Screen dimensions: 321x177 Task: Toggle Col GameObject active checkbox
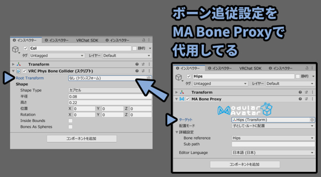(26, 48)
